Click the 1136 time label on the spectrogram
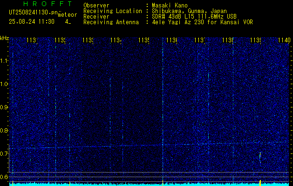The height and width of the screenshot is (186, 293). 172,40
